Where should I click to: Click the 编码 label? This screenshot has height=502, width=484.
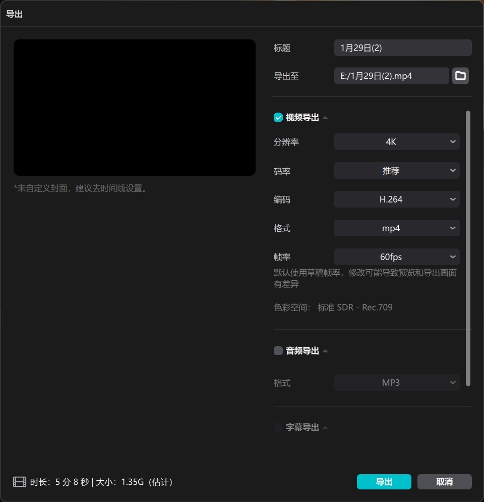[x=282, y=199]
